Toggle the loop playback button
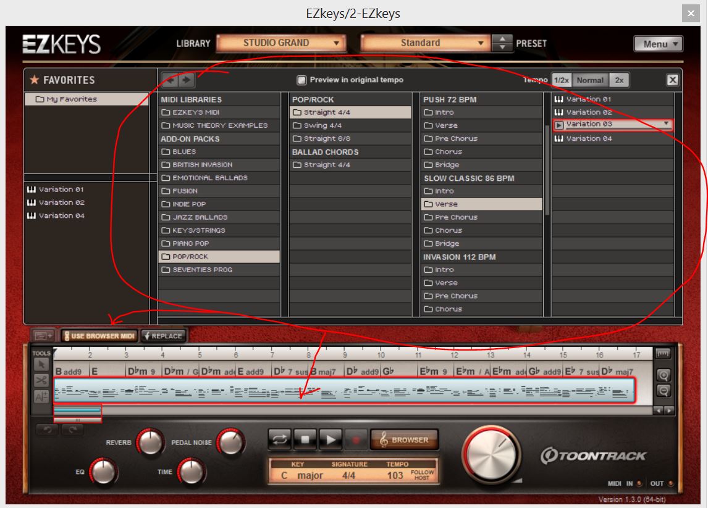708x508 pixels. [x=280, y=439]
